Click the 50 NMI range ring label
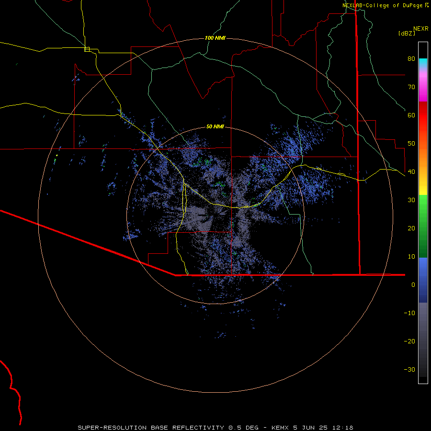 coord(215,126)
